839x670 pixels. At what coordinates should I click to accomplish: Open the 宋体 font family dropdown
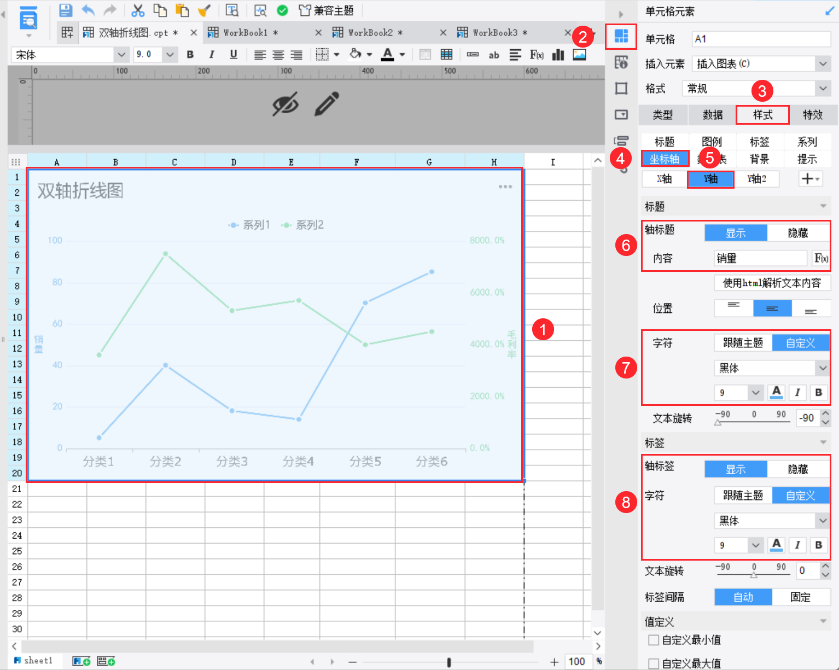point(121,55)
